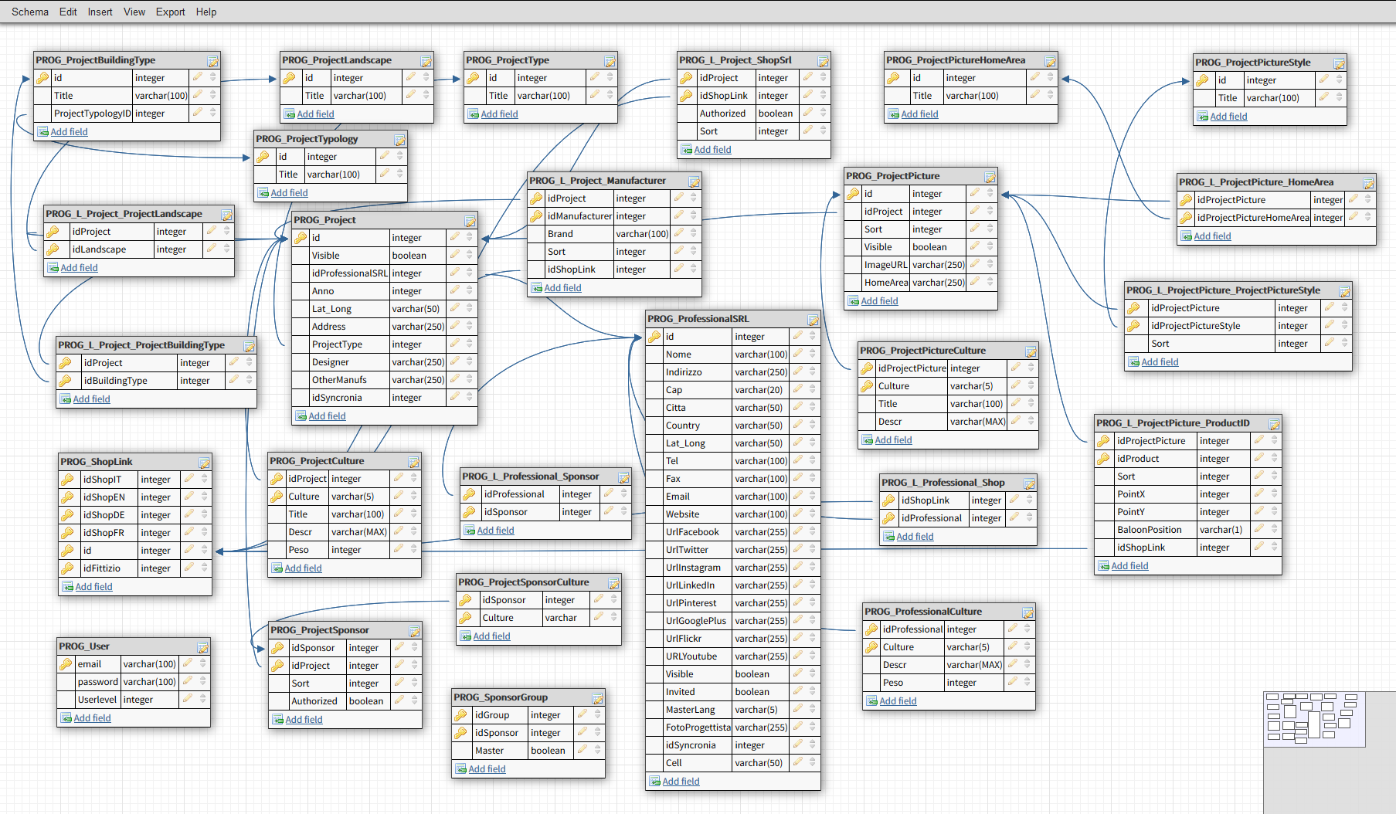Open the PROG_User table edit icon

tap(202, 647)
